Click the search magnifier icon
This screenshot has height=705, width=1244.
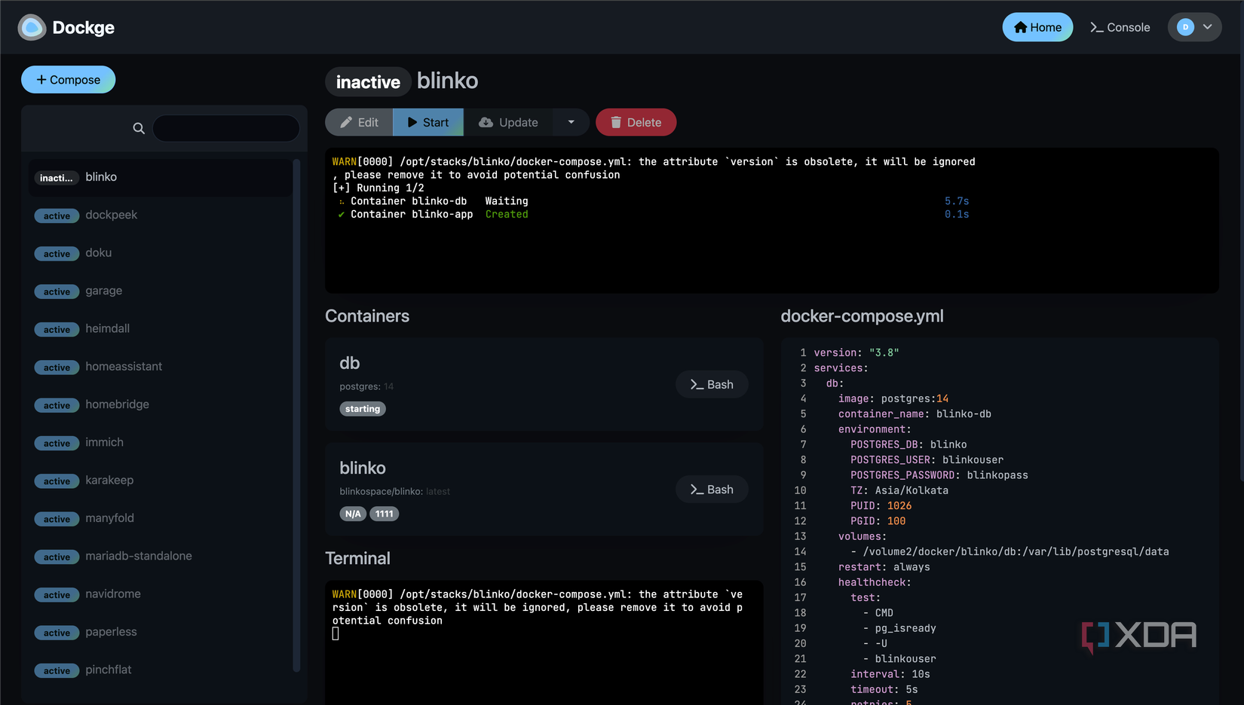point(139,128)
